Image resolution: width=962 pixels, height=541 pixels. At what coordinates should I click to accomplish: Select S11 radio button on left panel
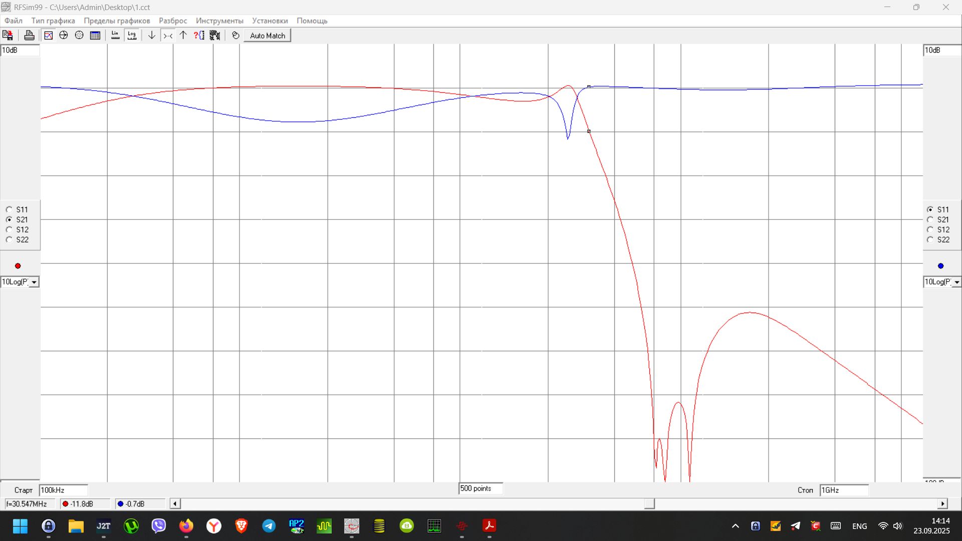coord(9,209)
